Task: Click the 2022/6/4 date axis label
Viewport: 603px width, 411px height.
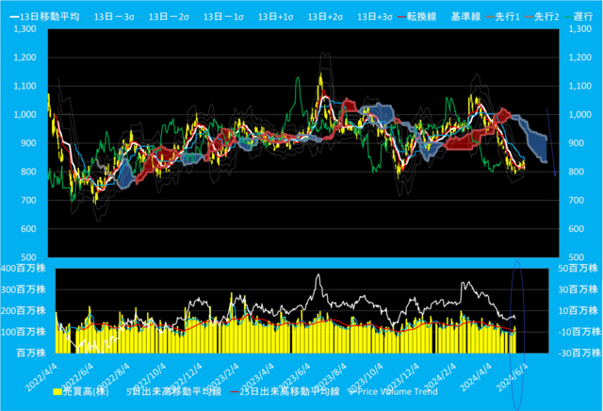Action: click(77, 377)
